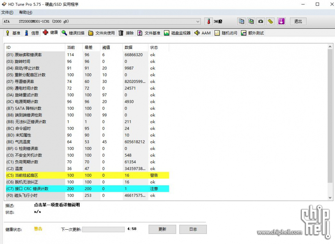
Task: Open the 帮助(H) menu
Action: click(26, 12)
